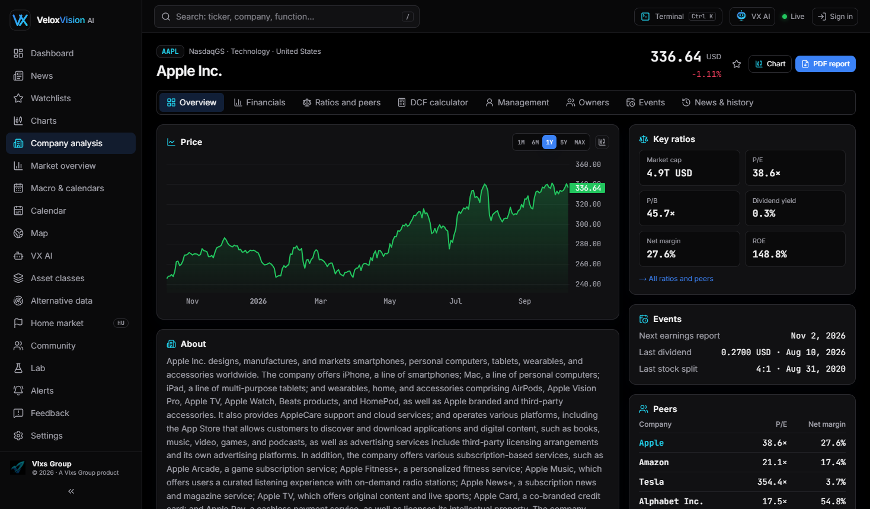Select the 5Y price range
The image size is (870, 509).
pos(564,142)
